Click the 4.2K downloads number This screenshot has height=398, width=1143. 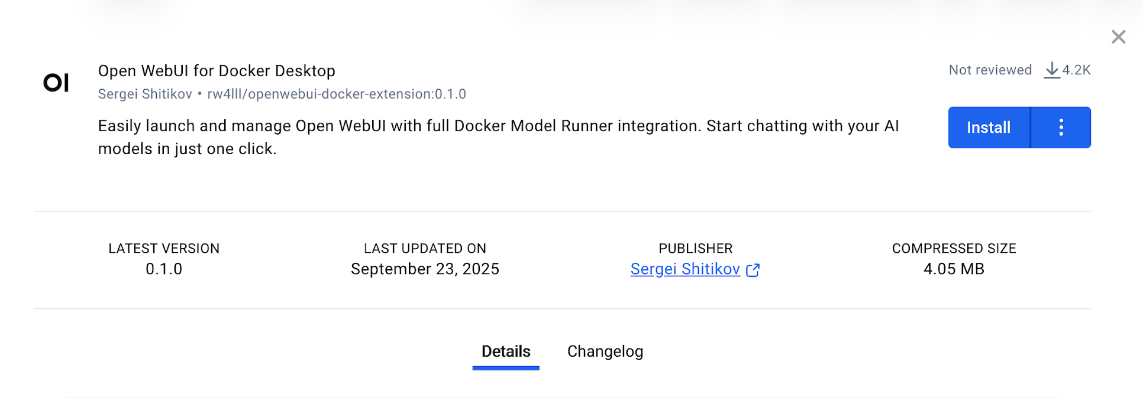[1076, 70]
